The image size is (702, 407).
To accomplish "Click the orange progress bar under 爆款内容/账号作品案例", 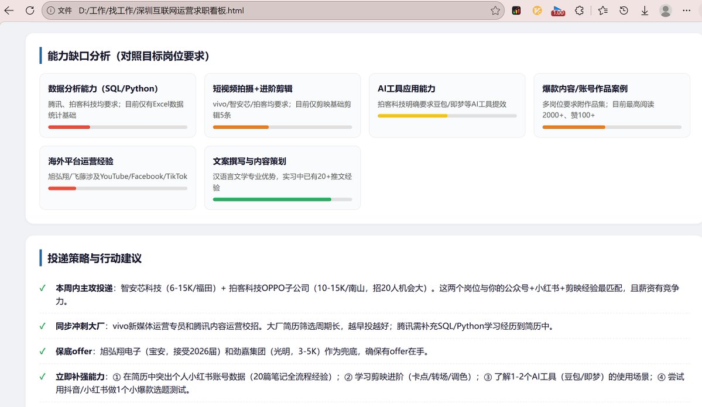I will [612, 127].
